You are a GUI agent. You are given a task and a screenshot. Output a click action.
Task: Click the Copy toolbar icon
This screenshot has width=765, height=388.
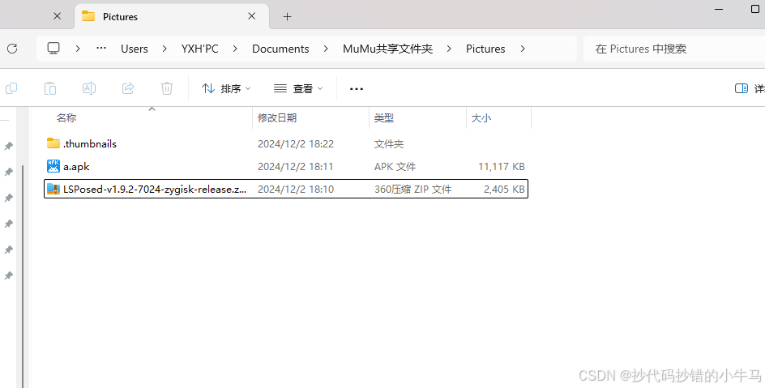pyautogui.click(x=11, y=88)
